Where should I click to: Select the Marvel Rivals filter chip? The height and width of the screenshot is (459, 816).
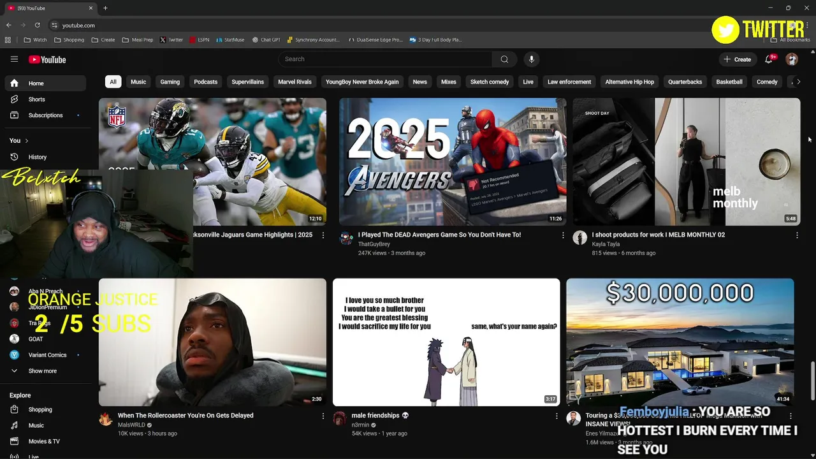[x=295, y=82]
